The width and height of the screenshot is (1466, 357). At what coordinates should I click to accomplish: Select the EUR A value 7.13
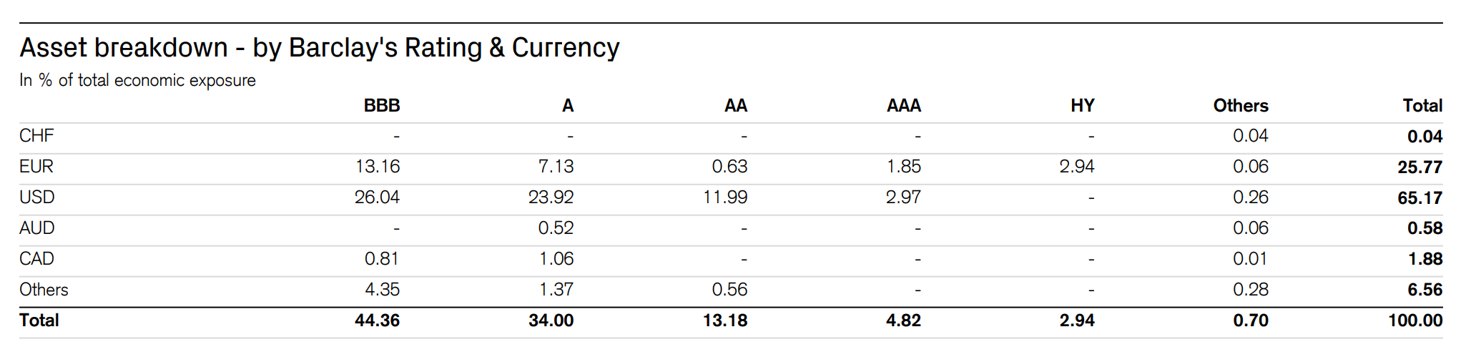[x=556, y=167]
